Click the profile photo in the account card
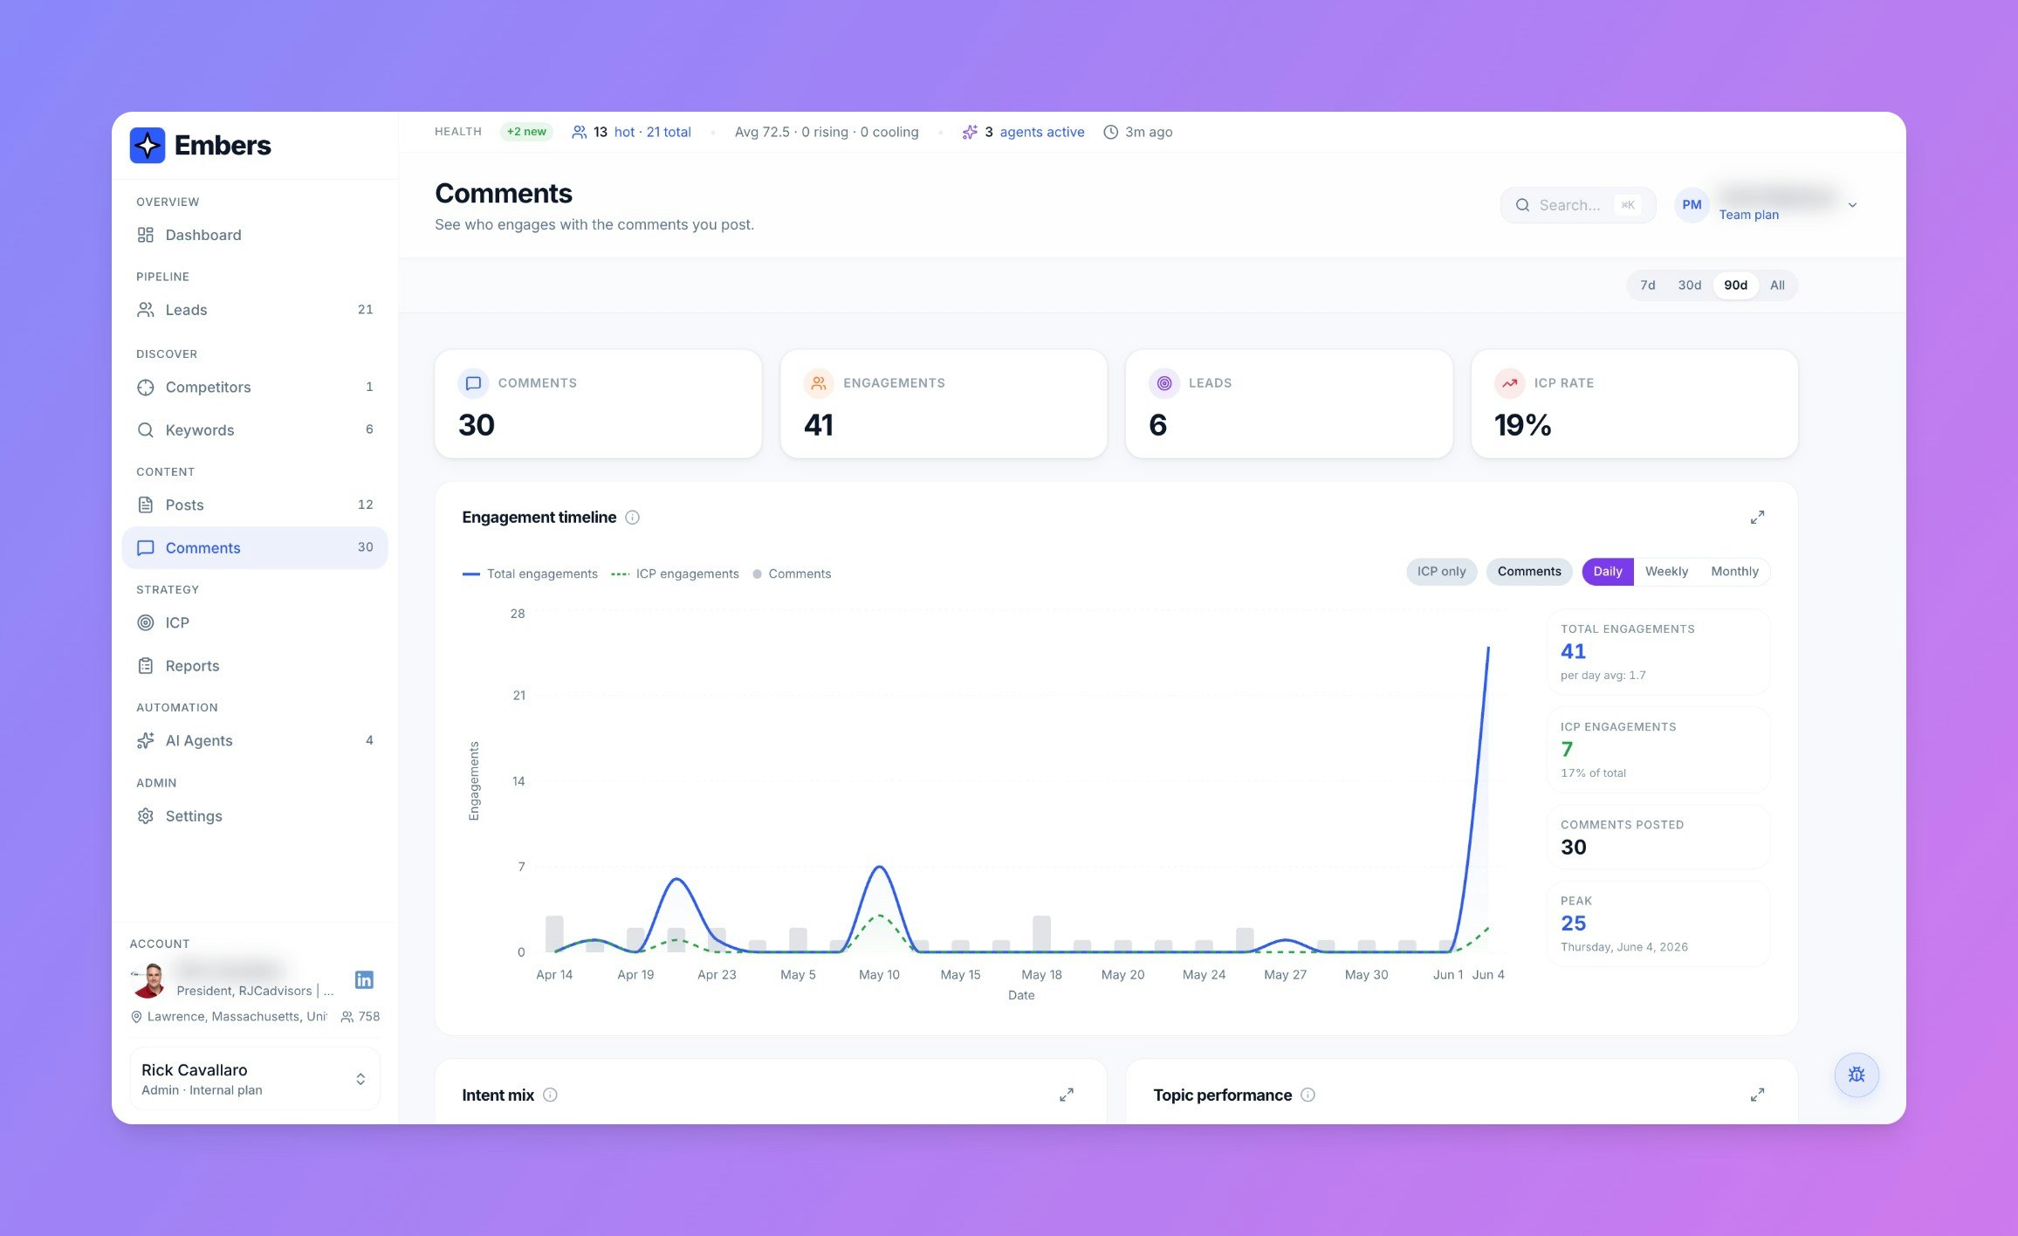 [x=150, y=980]
